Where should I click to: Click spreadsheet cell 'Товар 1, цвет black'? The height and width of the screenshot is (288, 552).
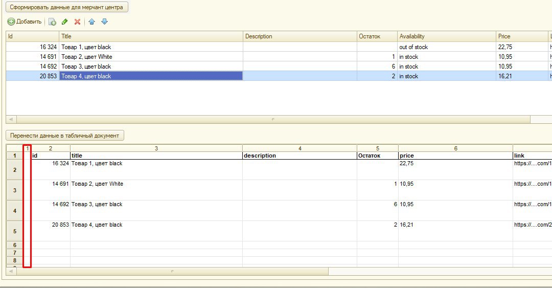click(156, 170)
